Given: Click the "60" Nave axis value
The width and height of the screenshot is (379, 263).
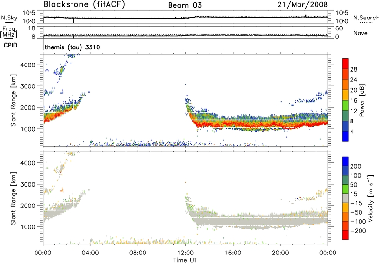Looking at the screenshot, I should [339, 28].
